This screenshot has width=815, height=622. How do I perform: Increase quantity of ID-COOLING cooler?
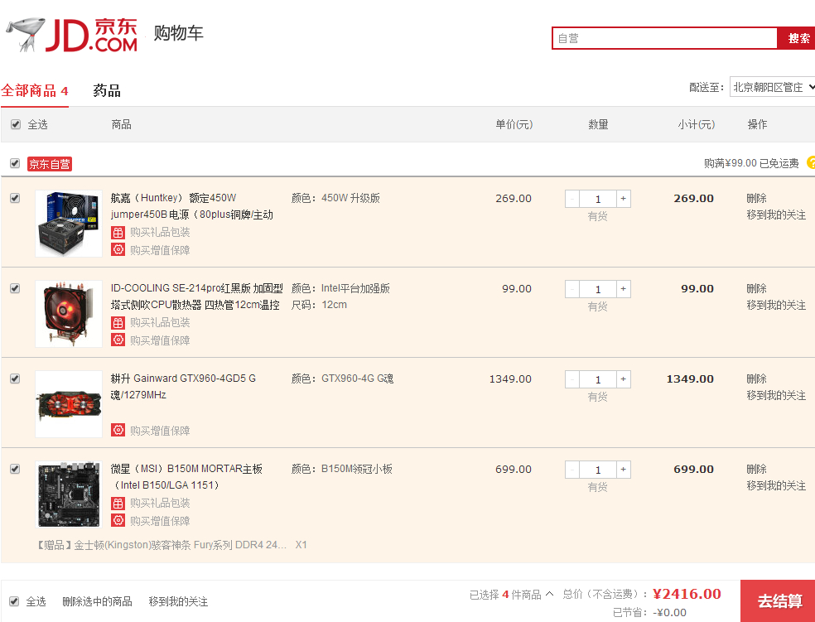tap(624, 289)
